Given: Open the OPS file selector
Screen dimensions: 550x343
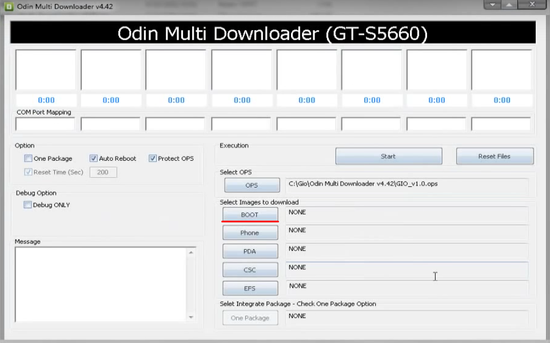Looking at the screenshot, I should tap(251, 185).
